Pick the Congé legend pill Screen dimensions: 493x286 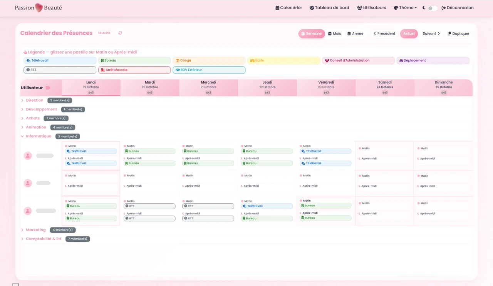click(209, 60)
